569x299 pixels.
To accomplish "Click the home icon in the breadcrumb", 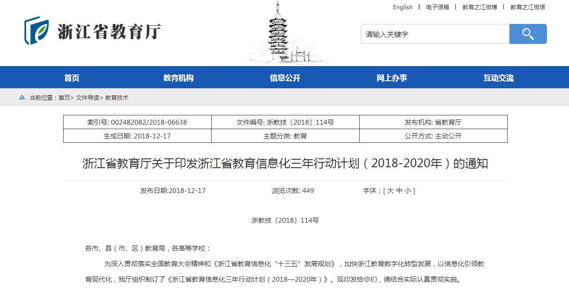I will click(x=22, y=98).
